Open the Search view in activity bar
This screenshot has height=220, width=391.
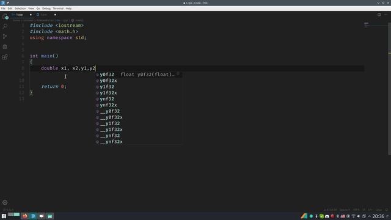[x=5, y=26]
